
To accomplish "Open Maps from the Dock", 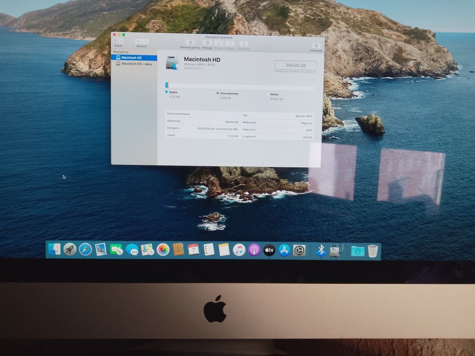I will [147, 250].
